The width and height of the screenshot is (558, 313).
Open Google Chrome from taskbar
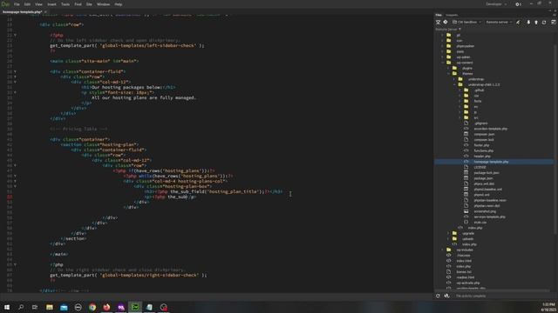[x=92, y=307]
